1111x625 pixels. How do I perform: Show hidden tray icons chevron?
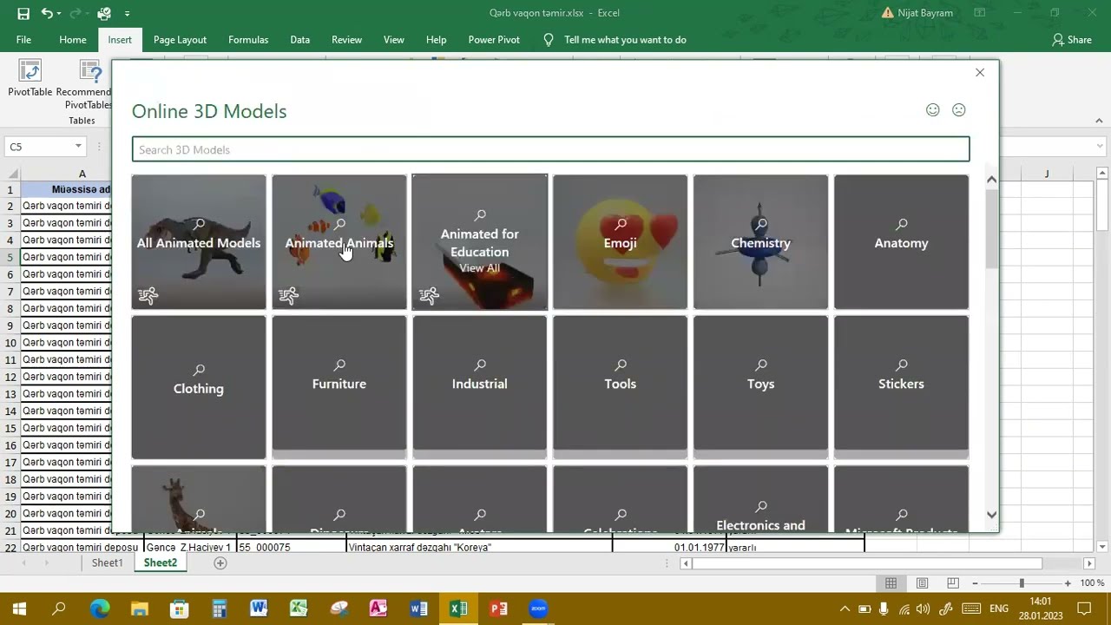(x=845, y=609)
